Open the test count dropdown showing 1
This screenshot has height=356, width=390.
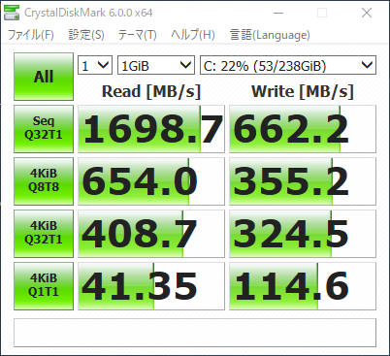[95, 65]
